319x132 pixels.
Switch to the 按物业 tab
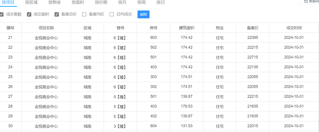point(55,2)
